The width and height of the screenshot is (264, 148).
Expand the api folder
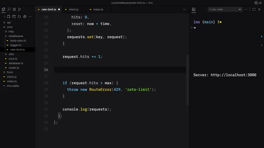click(9, 23)
